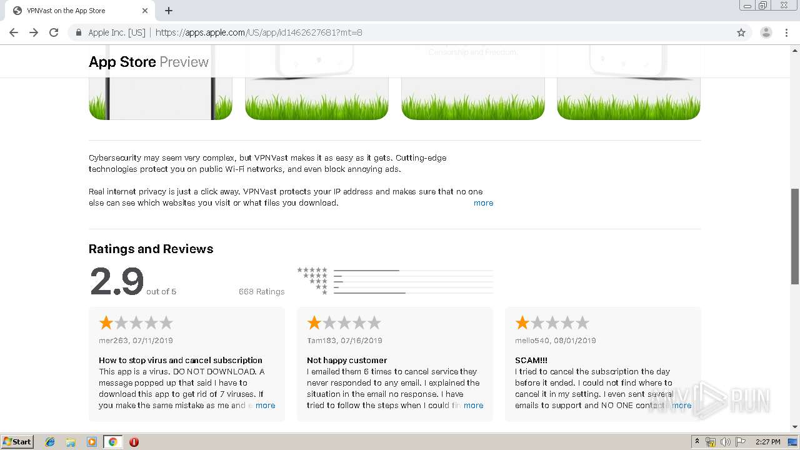Click the 'SCAM!!!' review title

click(x=531, y=360)
